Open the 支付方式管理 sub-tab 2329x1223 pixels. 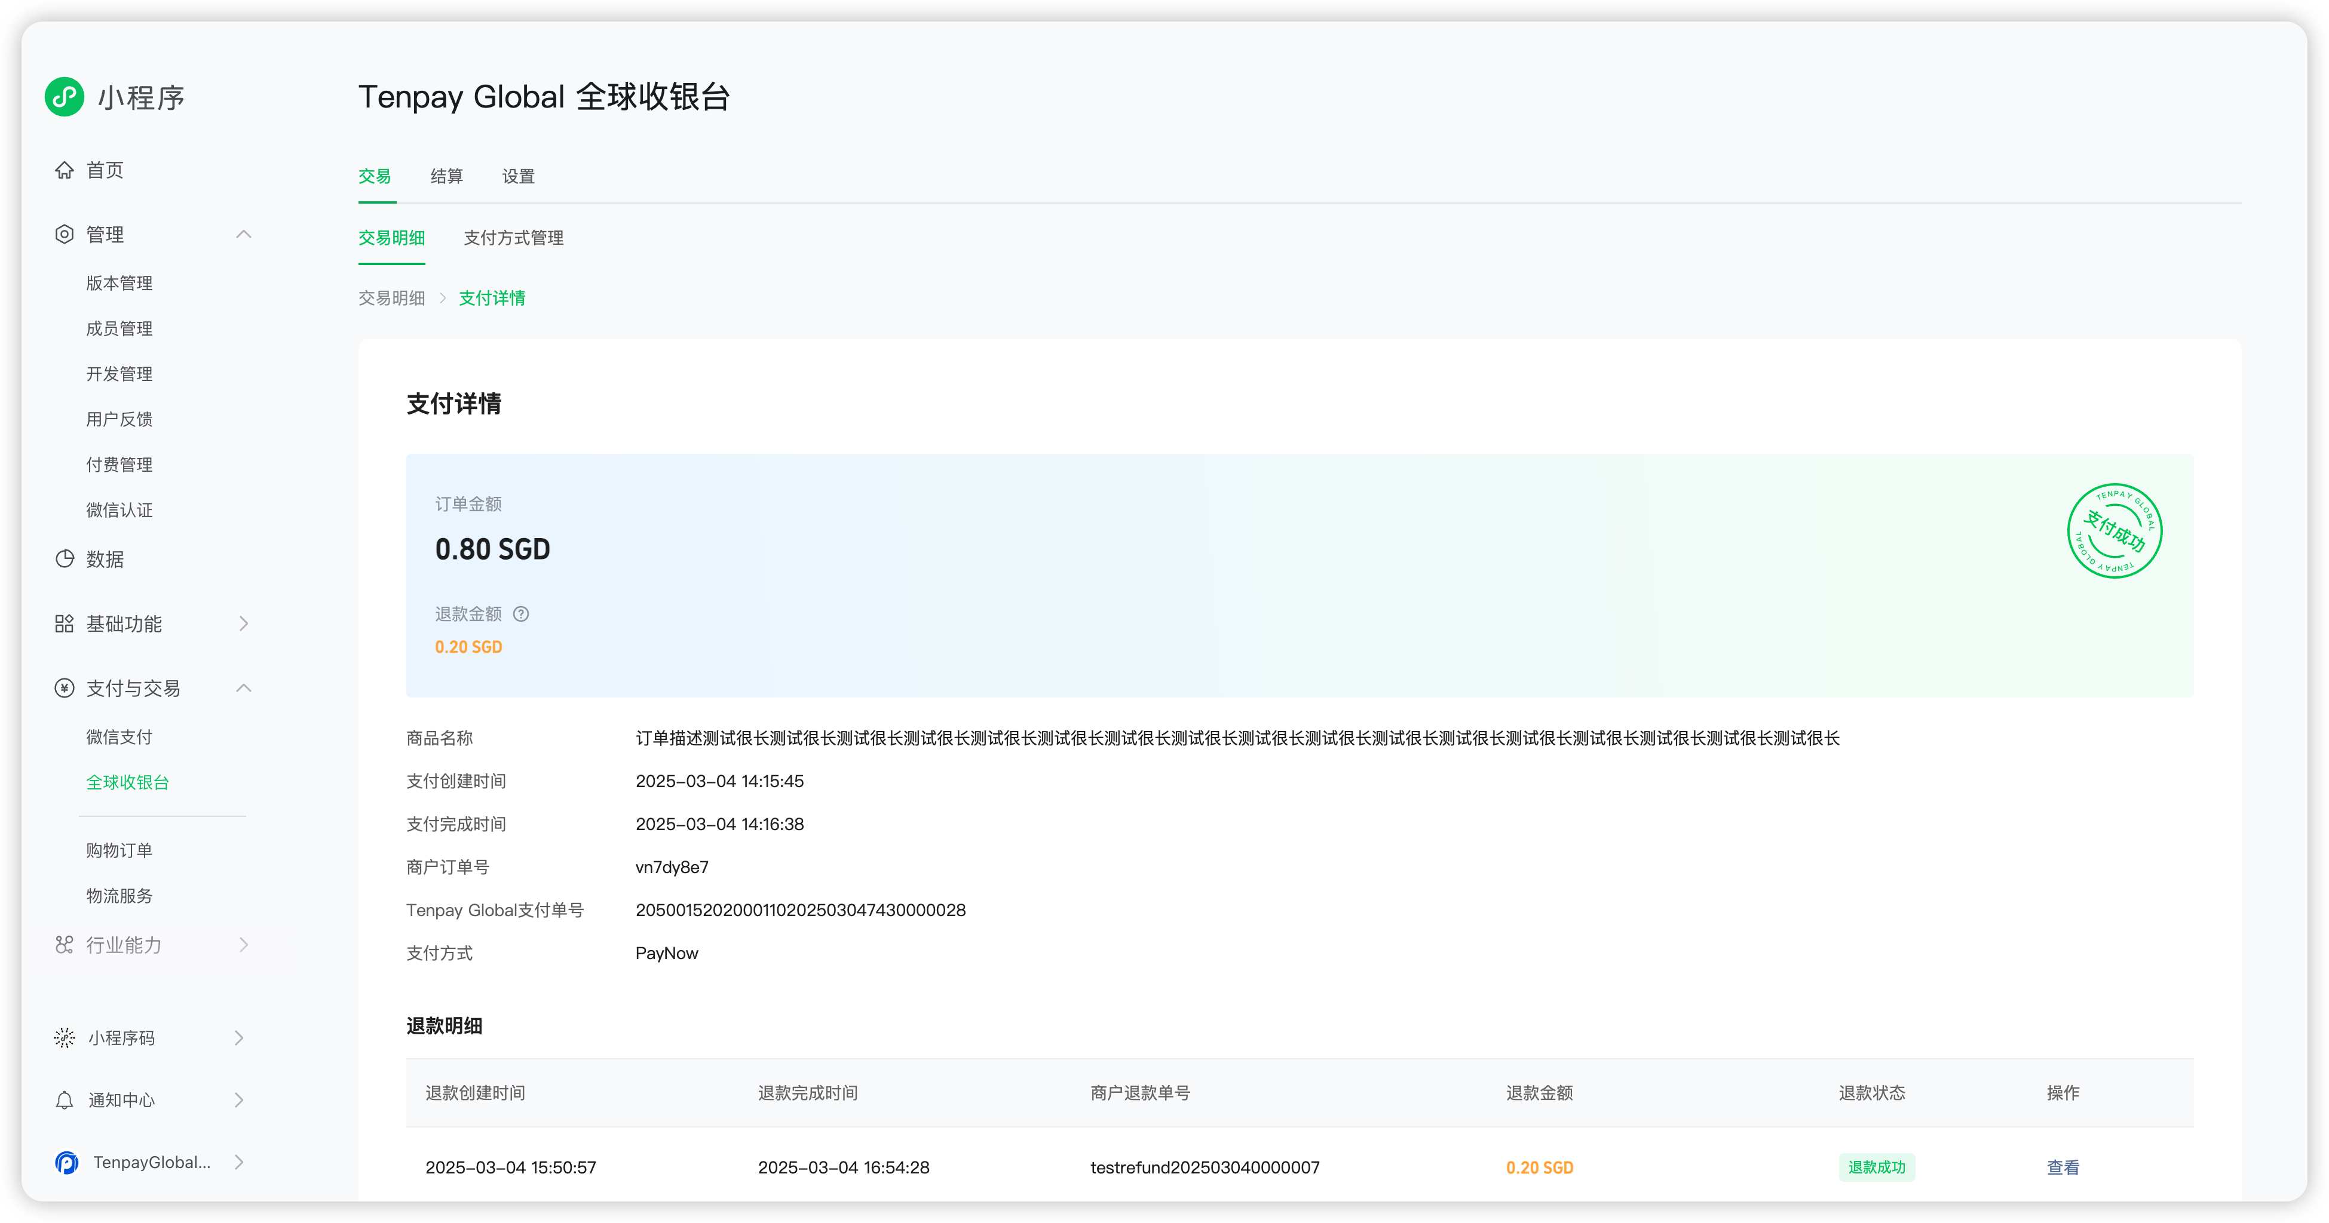tap(513, 238)
